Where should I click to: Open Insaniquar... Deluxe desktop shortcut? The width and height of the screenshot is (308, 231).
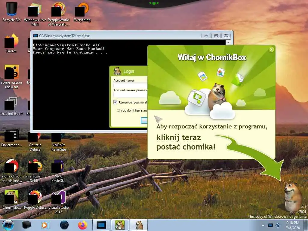[35, 171]
